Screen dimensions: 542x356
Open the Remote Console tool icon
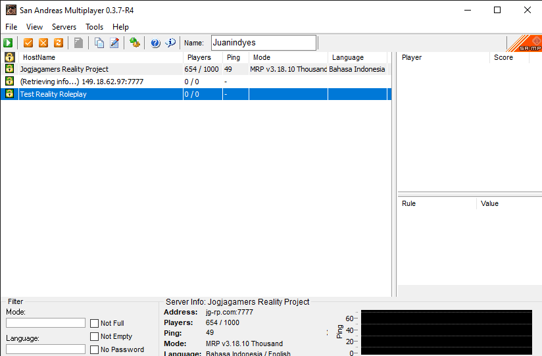point(134,43)
